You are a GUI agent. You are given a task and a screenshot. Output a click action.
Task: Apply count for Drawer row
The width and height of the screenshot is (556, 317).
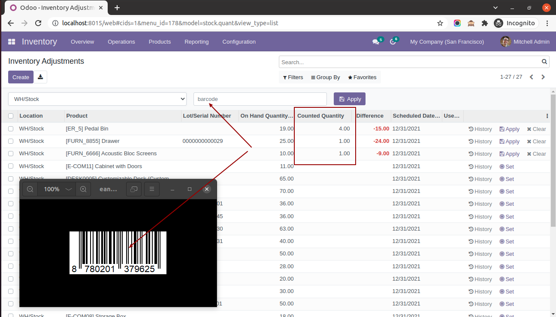coord(509,141)
